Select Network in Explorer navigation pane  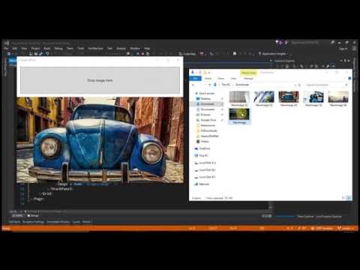click(204, 184)
